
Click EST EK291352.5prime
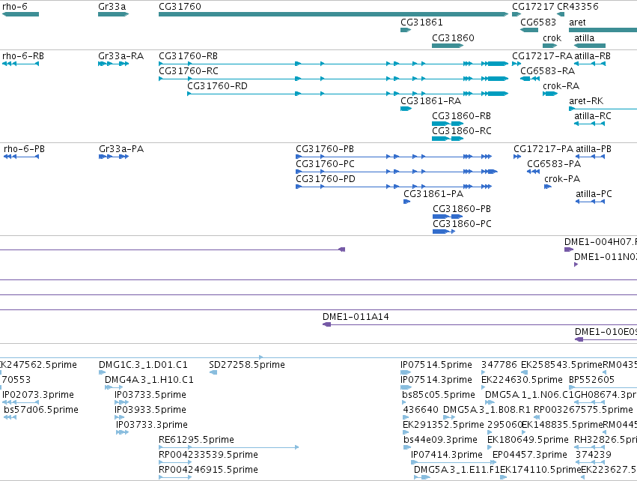tap(443, 425)
